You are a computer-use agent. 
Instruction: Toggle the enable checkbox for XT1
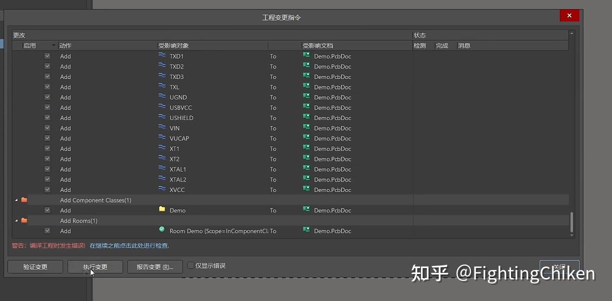(47, 148)
